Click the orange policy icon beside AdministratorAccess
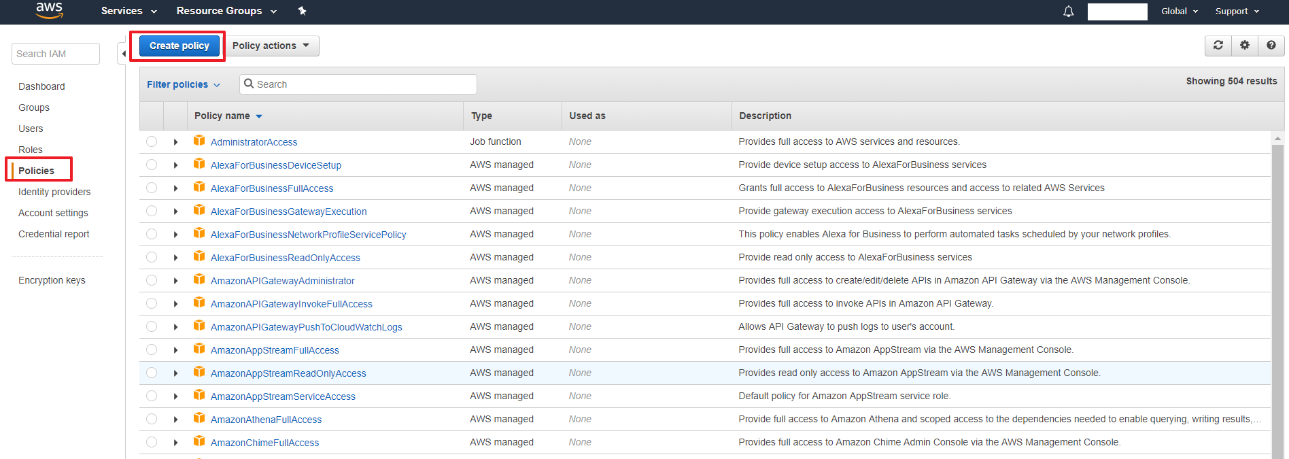The height and width of the screenshot is (459, 1289). point(199,141)
